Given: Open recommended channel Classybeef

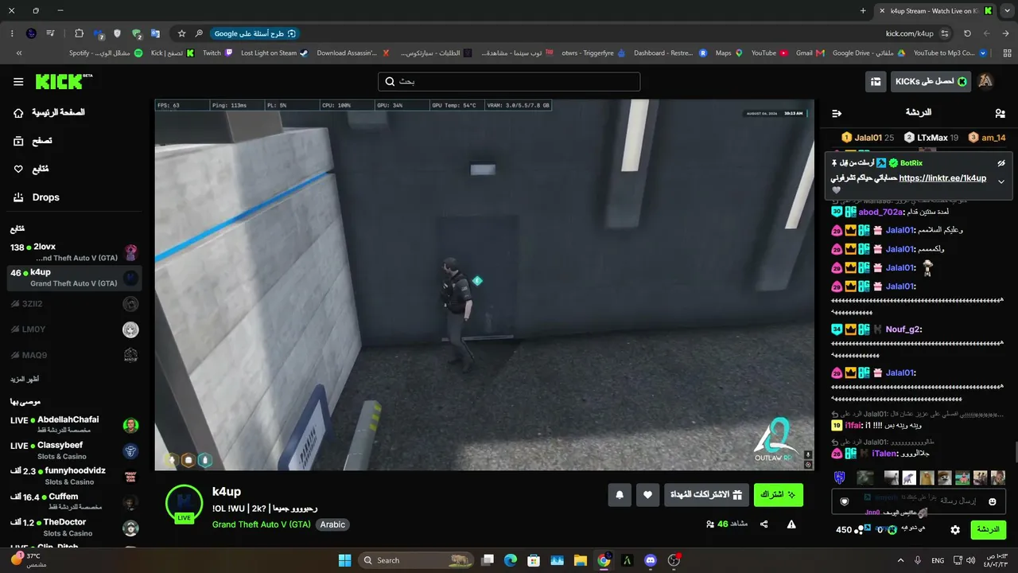Looking at the screenshot, I should coord(75,450).
